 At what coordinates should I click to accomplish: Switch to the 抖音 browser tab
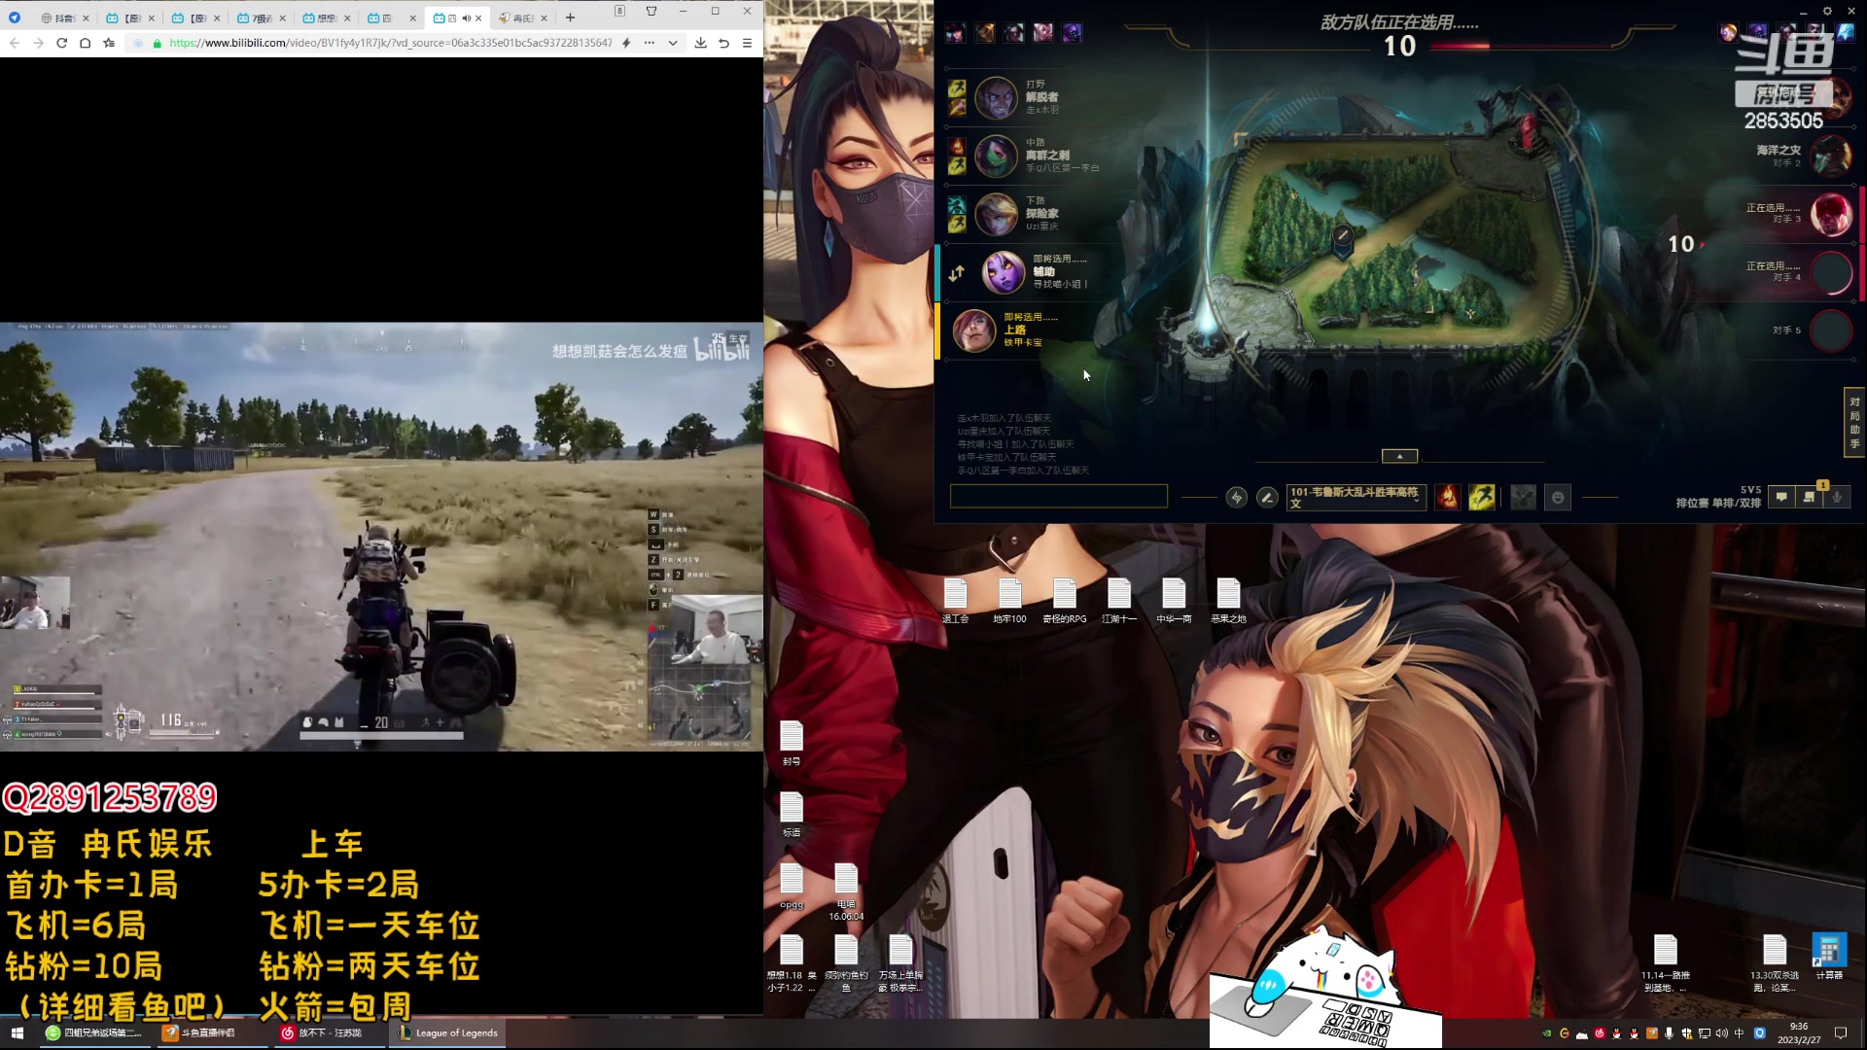64,17
